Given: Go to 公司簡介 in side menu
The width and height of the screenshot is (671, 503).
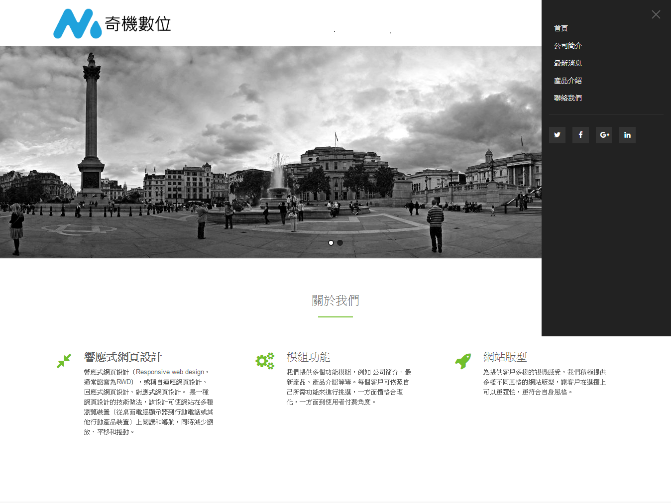Looking at the screenshot, I should (568, 46).
